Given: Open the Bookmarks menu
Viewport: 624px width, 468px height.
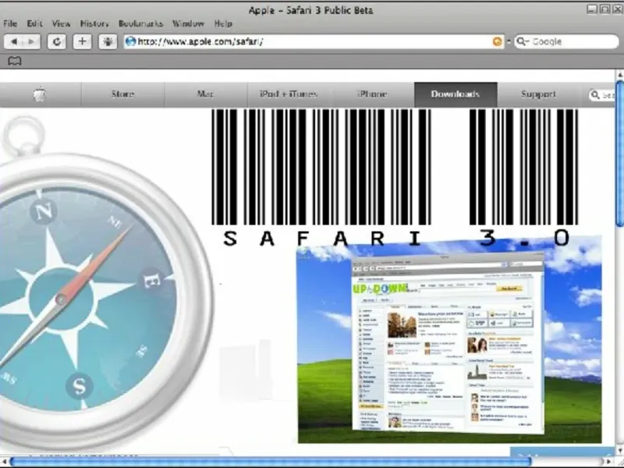Looking at the screenshot, I should click(141, 23).
